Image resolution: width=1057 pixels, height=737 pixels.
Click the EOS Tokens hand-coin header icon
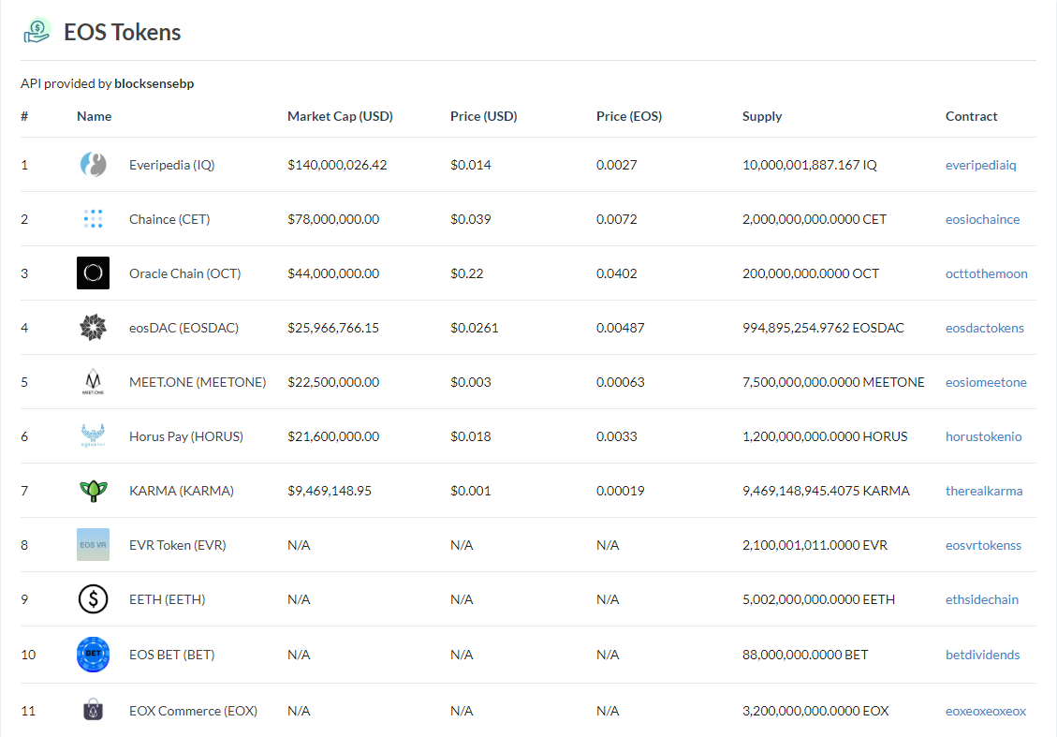pos(37,31)
